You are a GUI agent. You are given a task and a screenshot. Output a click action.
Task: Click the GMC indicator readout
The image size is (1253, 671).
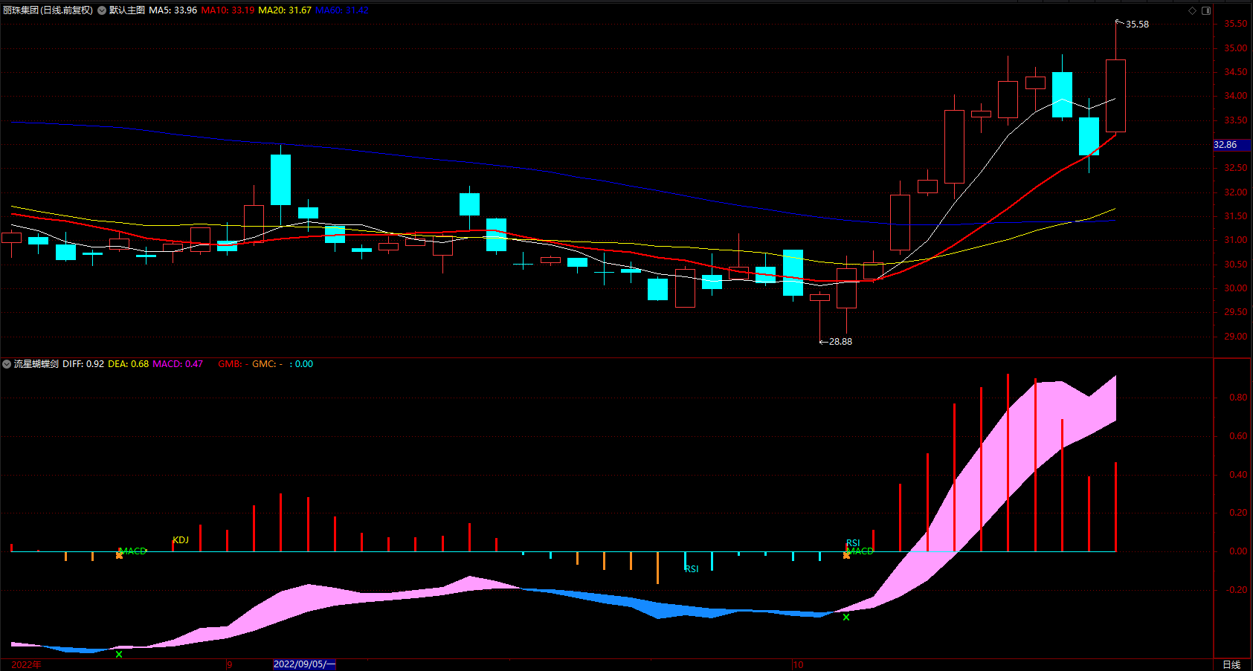click(268, 364)
